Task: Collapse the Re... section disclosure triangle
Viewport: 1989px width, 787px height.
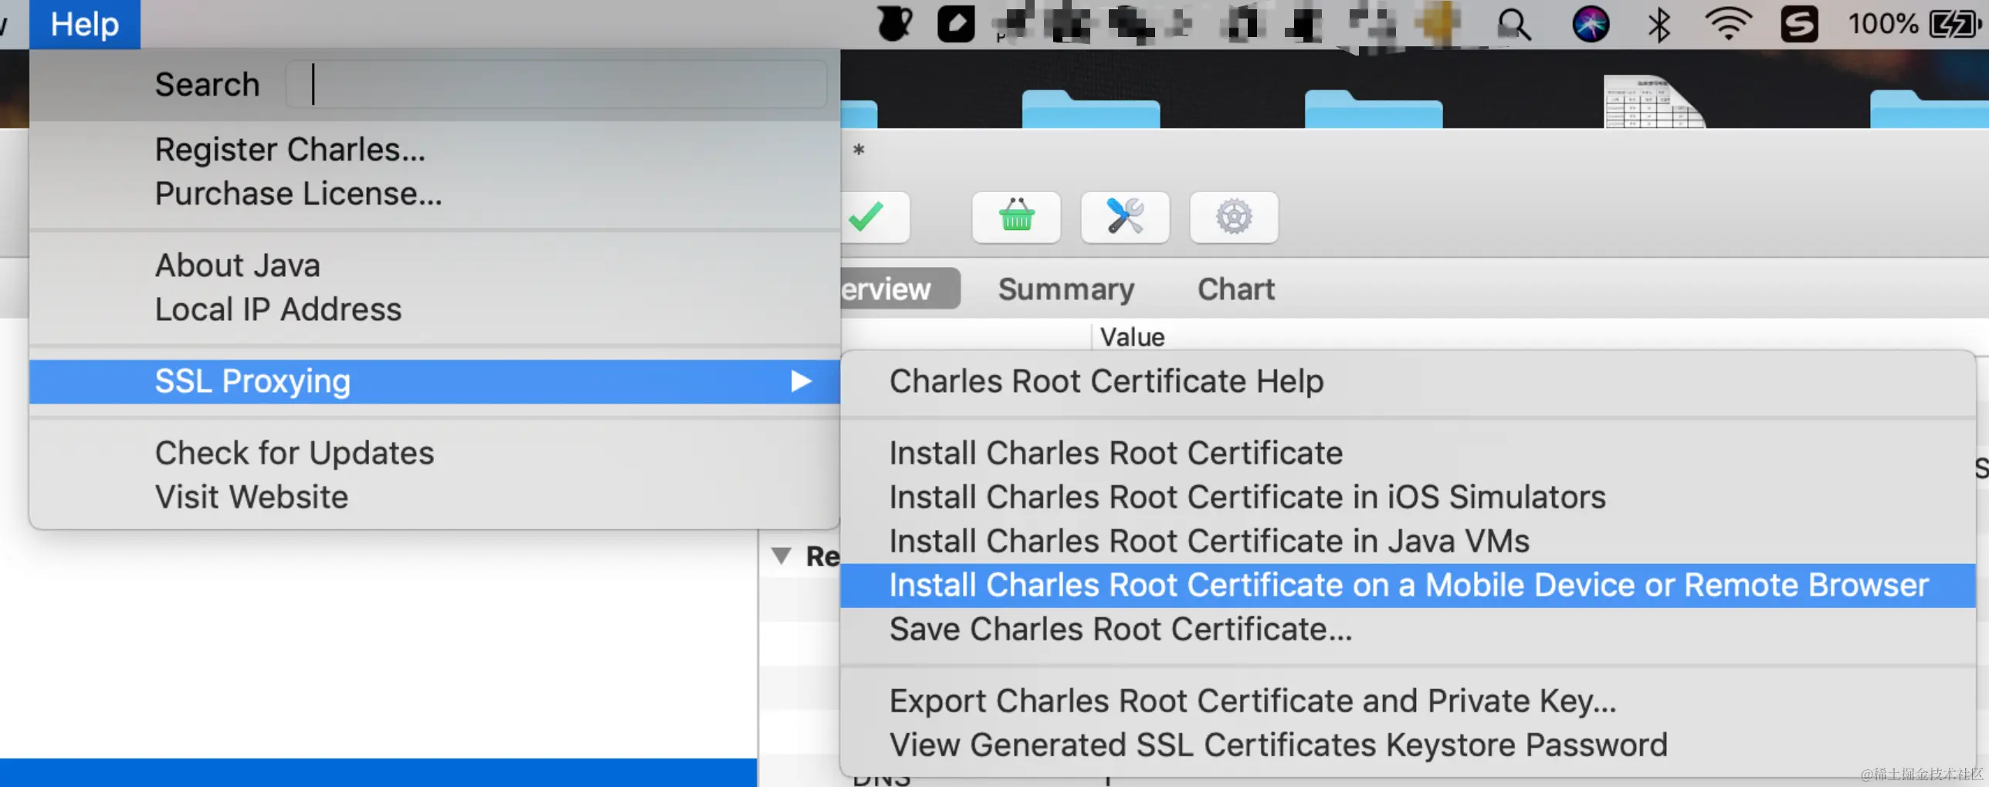Action: pyautogui.click(x=781, y=556)
